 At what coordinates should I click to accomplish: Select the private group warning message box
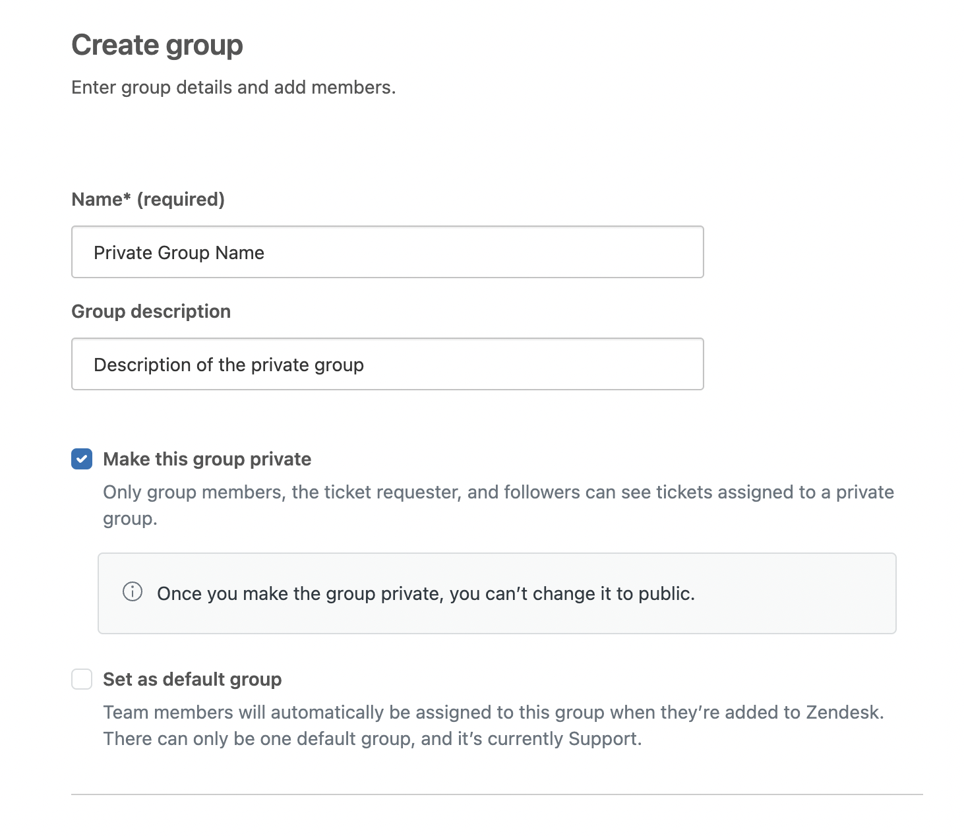(497, 593)
